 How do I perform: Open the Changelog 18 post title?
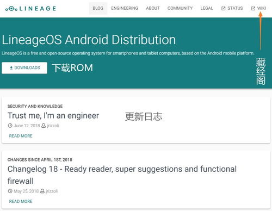click(122, 175)
